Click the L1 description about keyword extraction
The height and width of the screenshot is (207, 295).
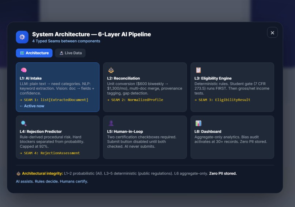(57, 89)
